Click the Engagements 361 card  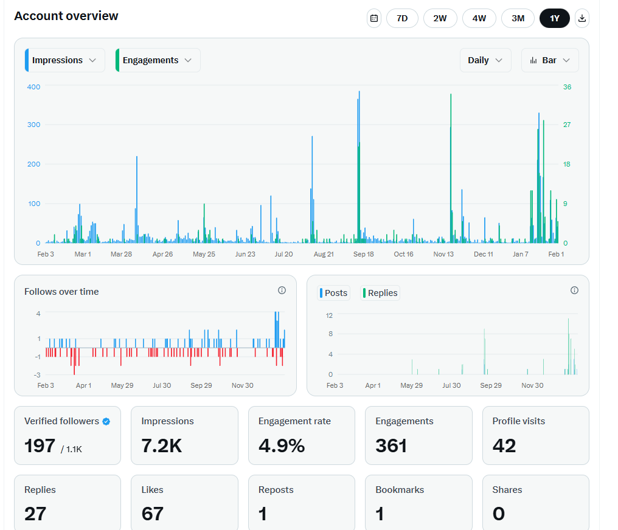(x=418, y=436)
